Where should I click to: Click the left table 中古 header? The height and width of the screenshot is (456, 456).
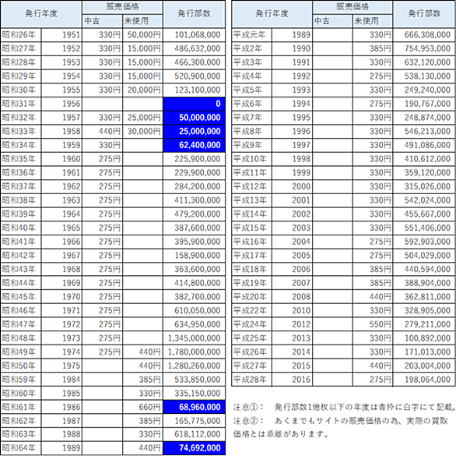(102, 21)
